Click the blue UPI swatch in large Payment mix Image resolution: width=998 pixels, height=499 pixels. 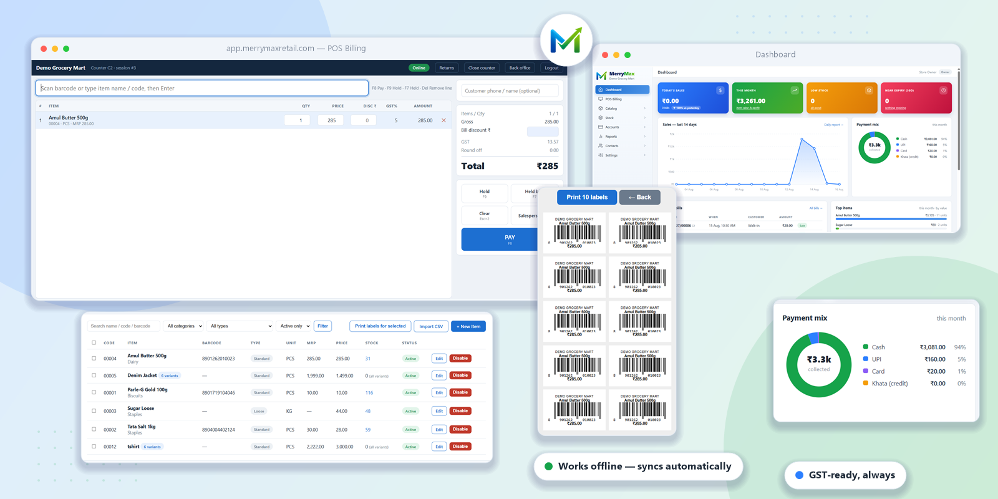[866, 359]
